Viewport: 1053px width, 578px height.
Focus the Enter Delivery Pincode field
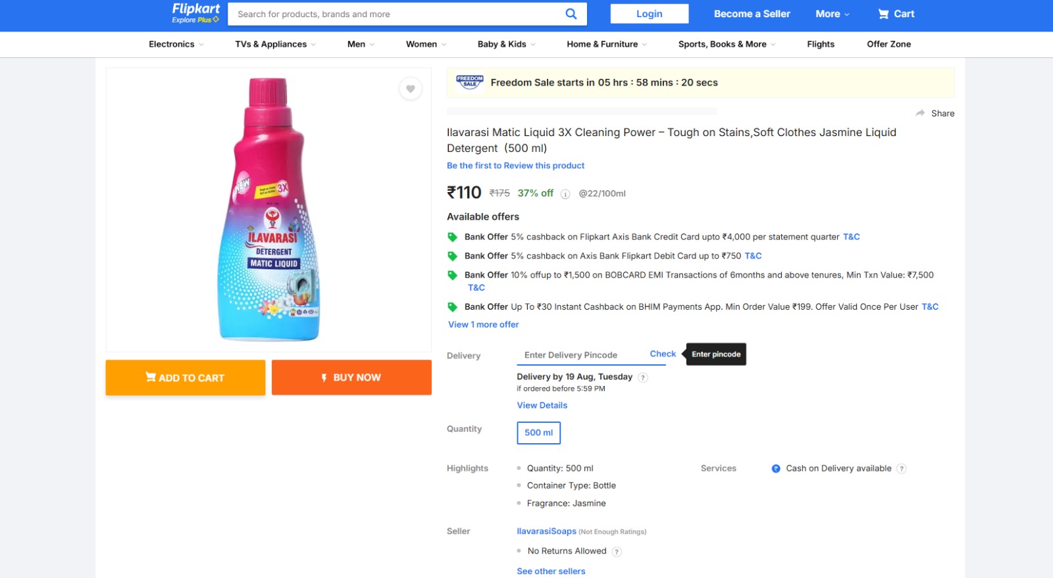click(579, 355)
